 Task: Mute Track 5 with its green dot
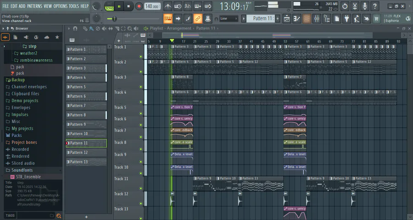point(141,114)
